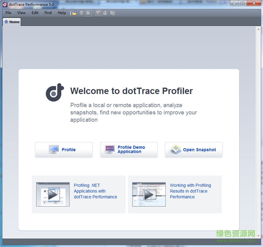This screenshot has height=247, width=263.
Task: Open the View menu
Action: click(21, 13)
